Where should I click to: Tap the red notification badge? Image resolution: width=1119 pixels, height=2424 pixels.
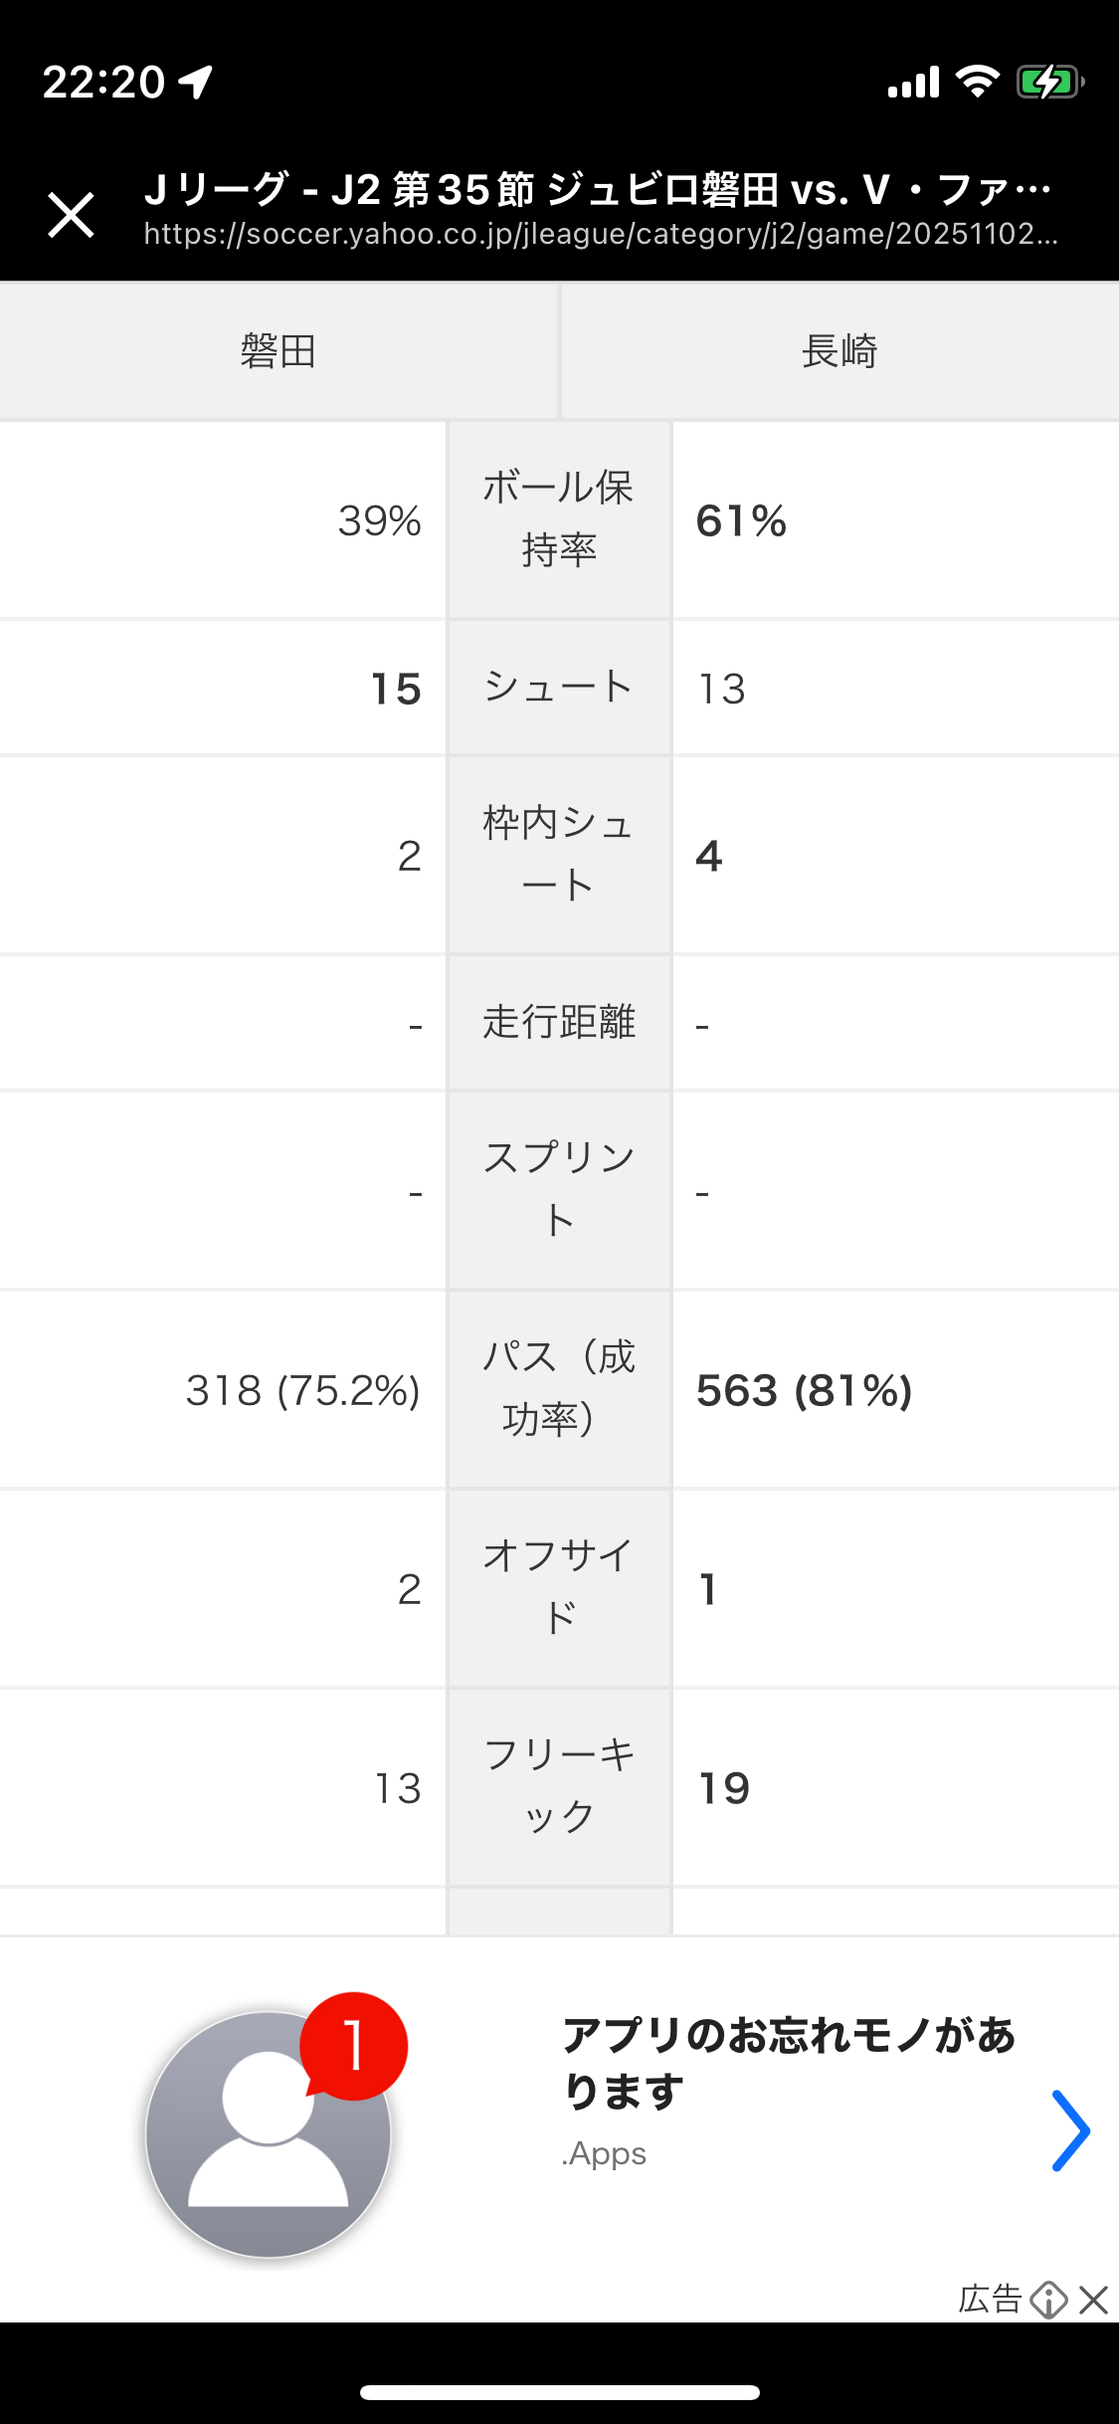point(354,2046)
